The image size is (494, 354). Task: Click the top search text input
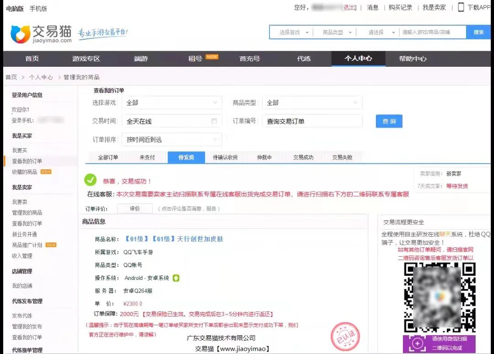(x=433, y=32)
